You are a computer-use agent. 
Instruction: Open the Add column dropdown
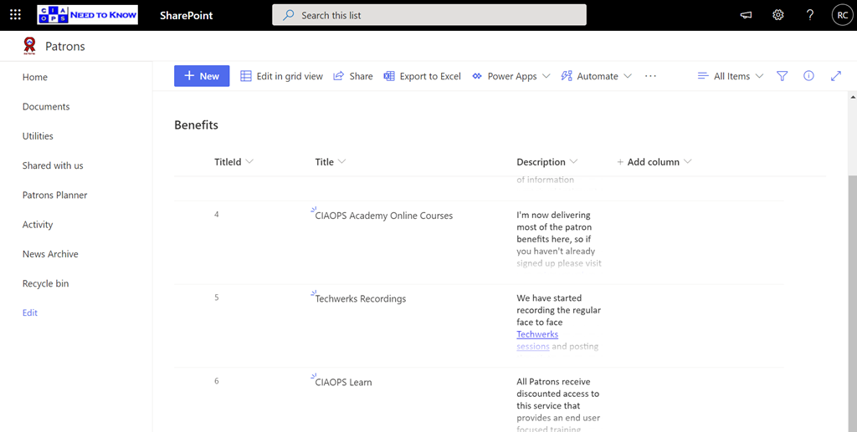coord(654,162)
